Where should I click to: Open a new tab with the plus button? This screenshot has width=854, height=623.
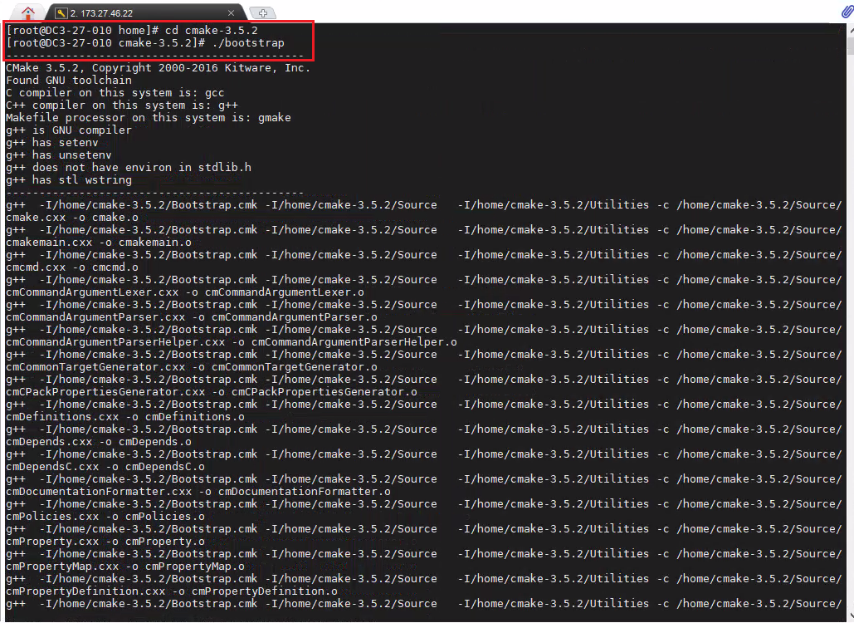point(262,12)
